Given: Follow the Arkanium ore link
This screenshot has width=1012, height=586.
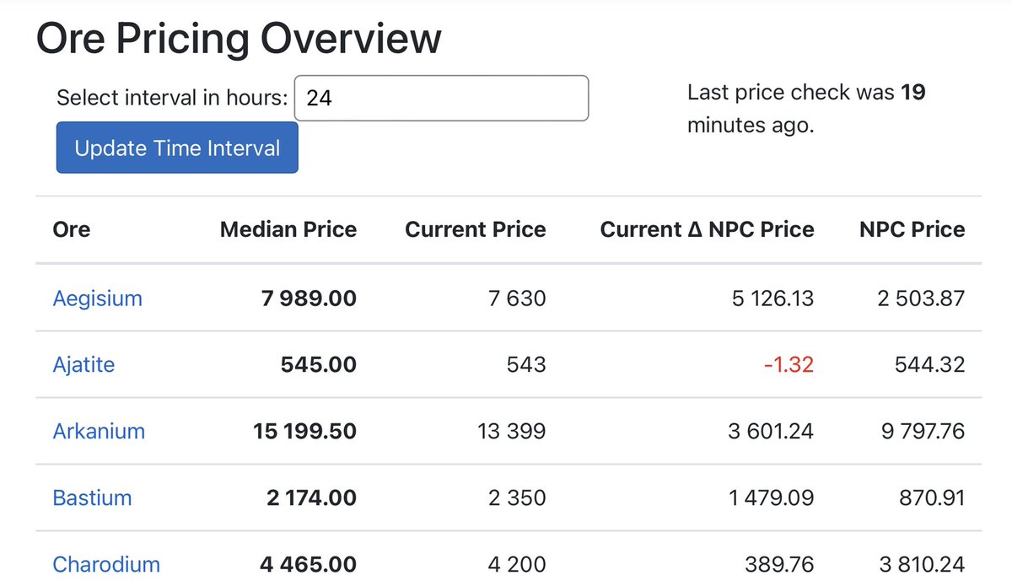Looking at the screenshot, I should click(99, 431).
